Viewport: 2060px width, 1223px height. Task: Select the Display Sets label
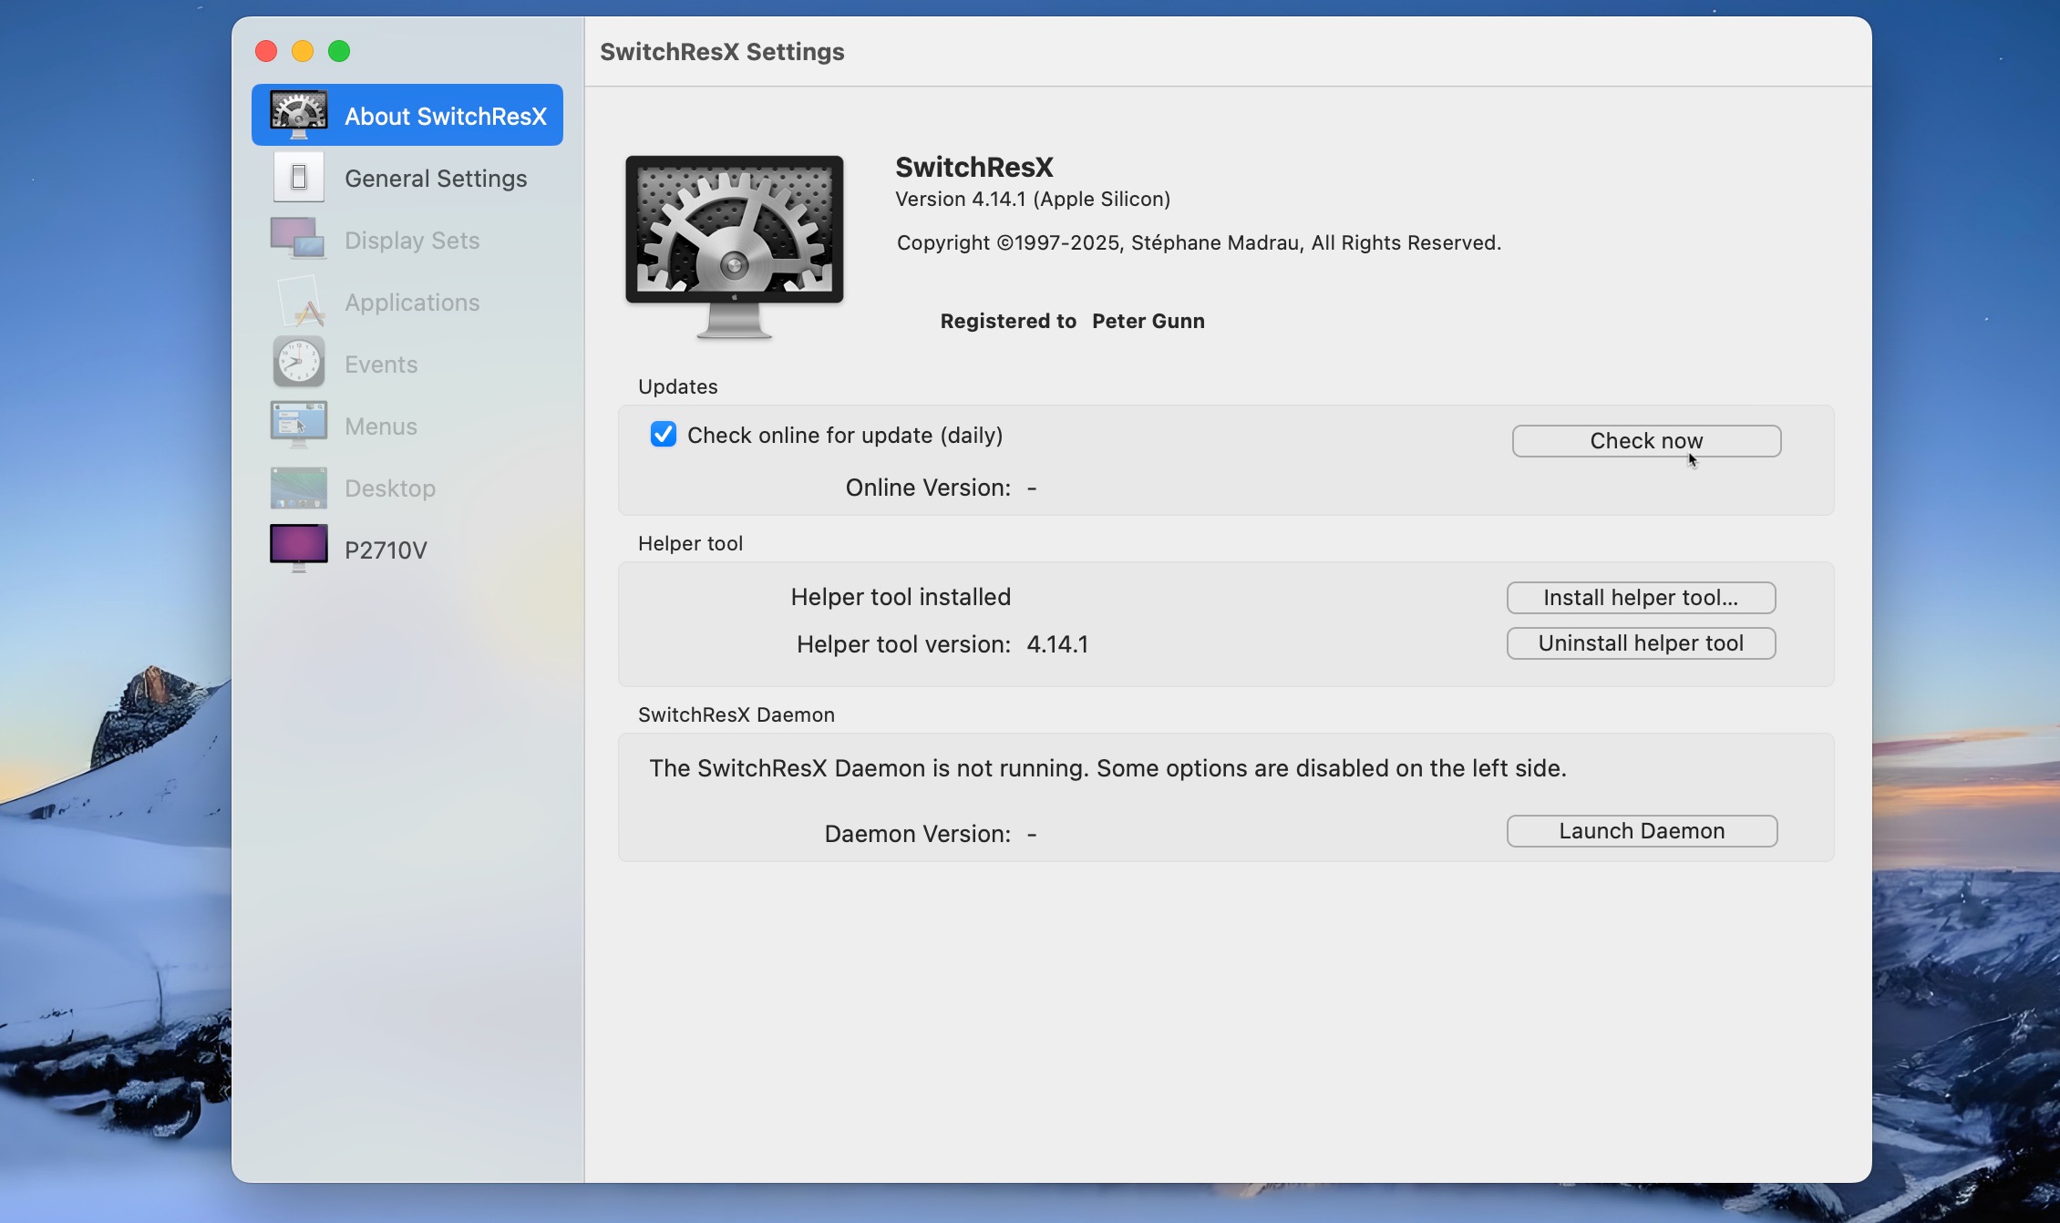pyautogui.click(x=412, y=241)
